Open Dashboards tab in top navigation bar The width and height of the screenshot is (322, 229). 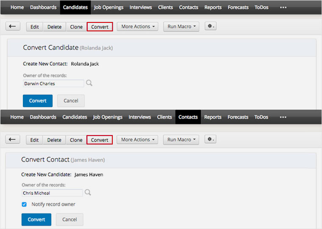tap(43, 7)
